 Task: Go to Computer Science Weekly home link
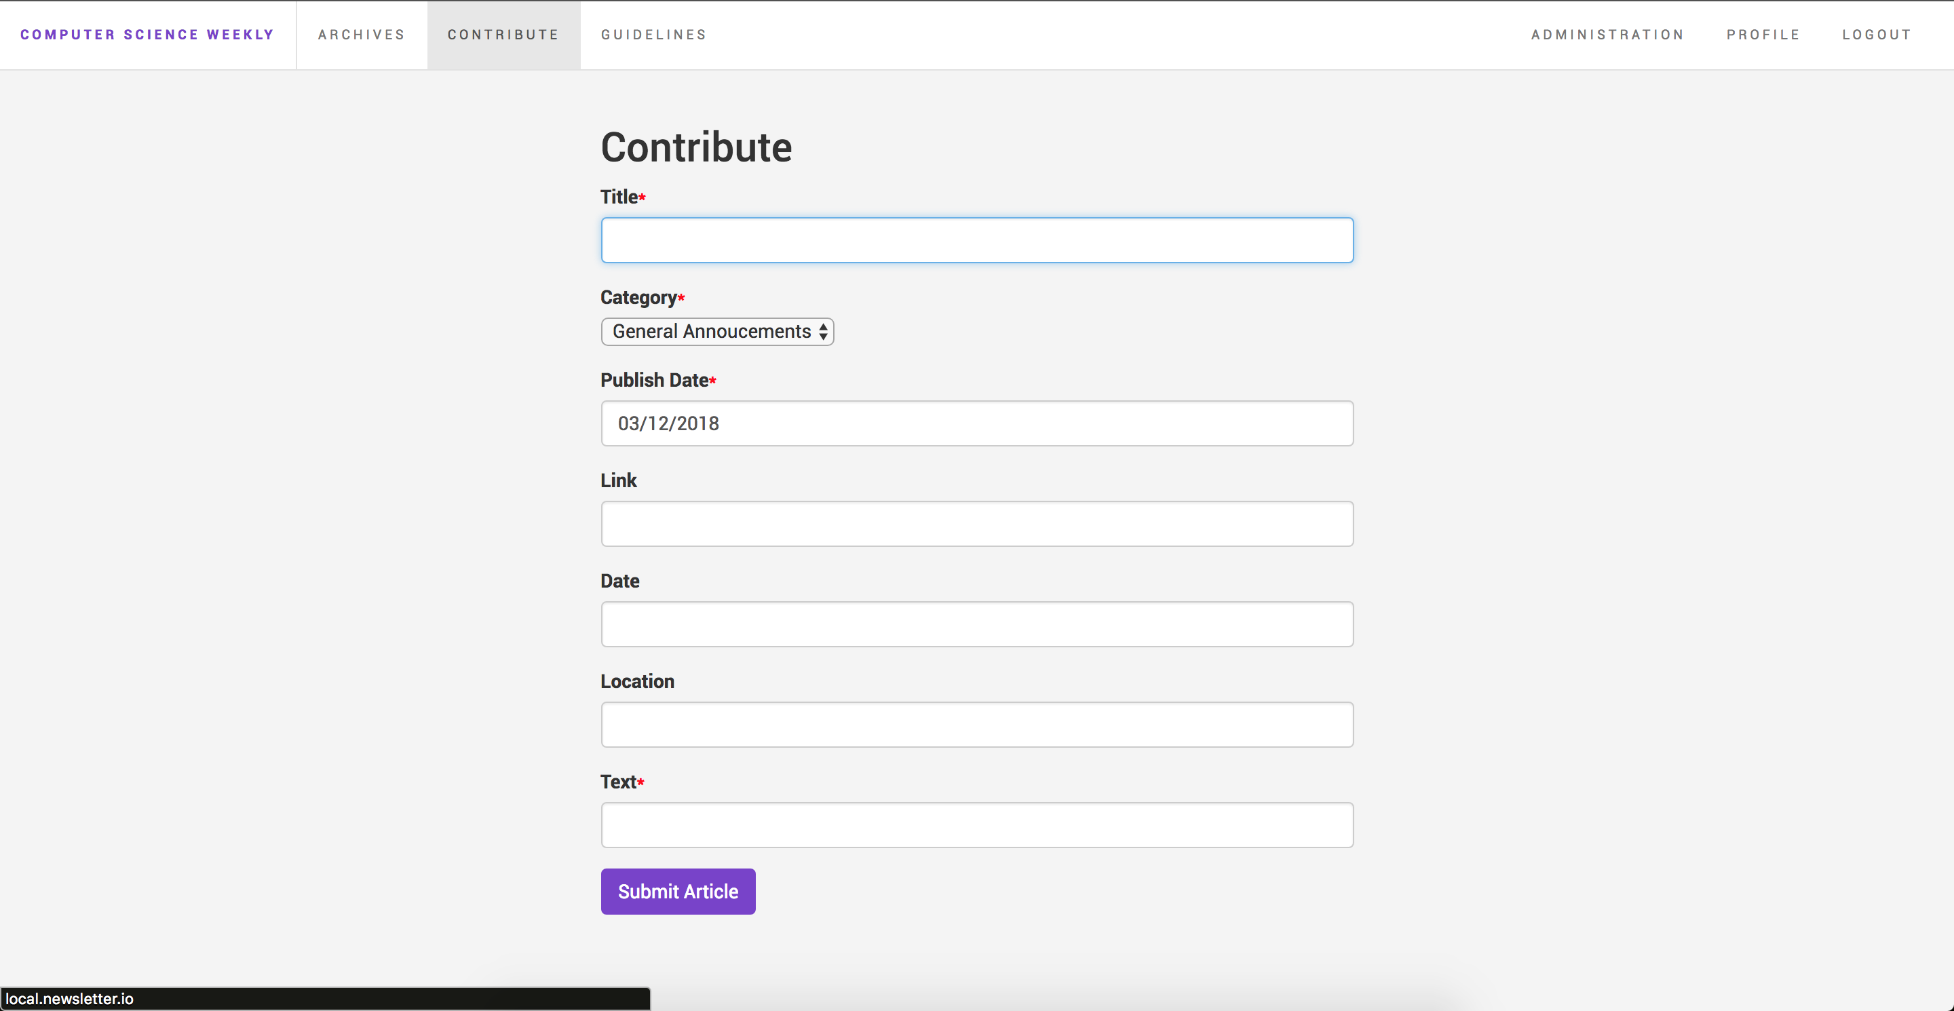click(x=147, y=35)
